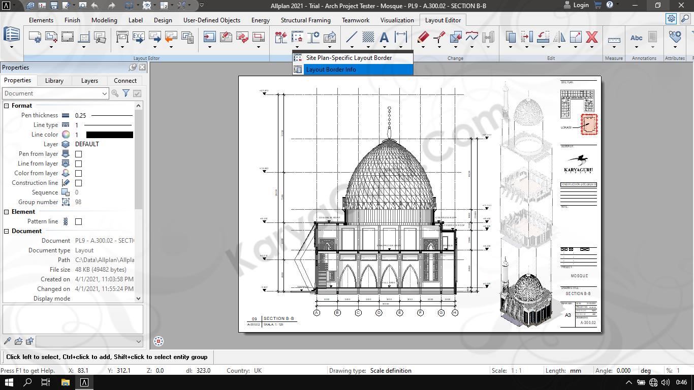694x390 pixels.
Task: Select the Dimension Line tool
Action: pyautogui.click(x=401, y=37)
